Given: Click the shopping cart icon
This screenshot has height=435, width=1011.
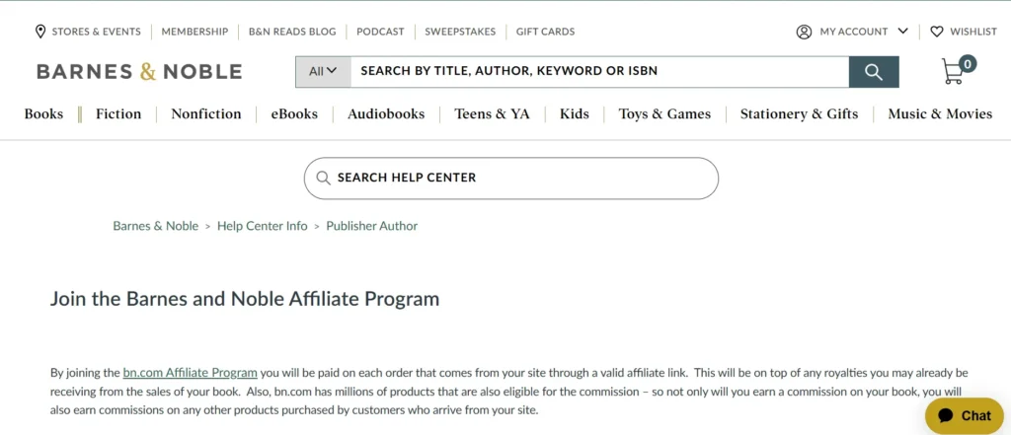Looking at the screenshot, I should tap(954, 72).
